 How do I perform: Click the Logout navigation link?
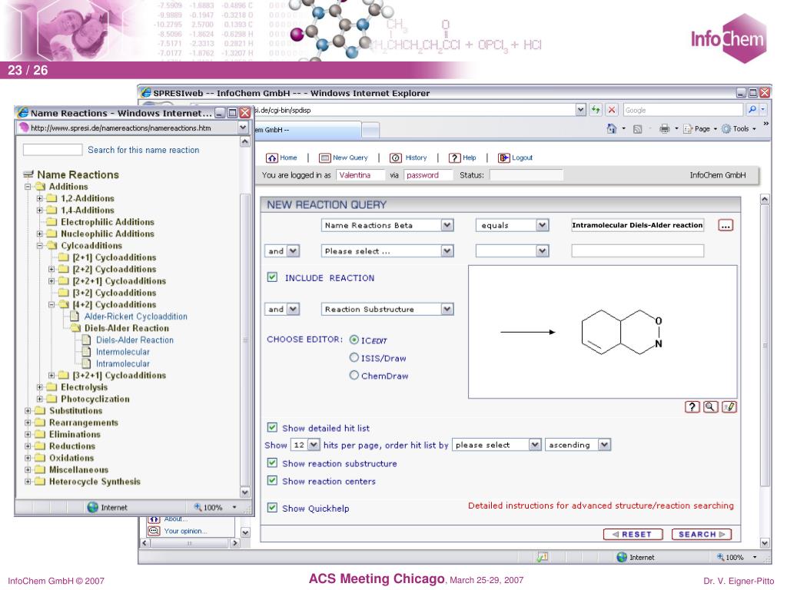tap(522, 157)
